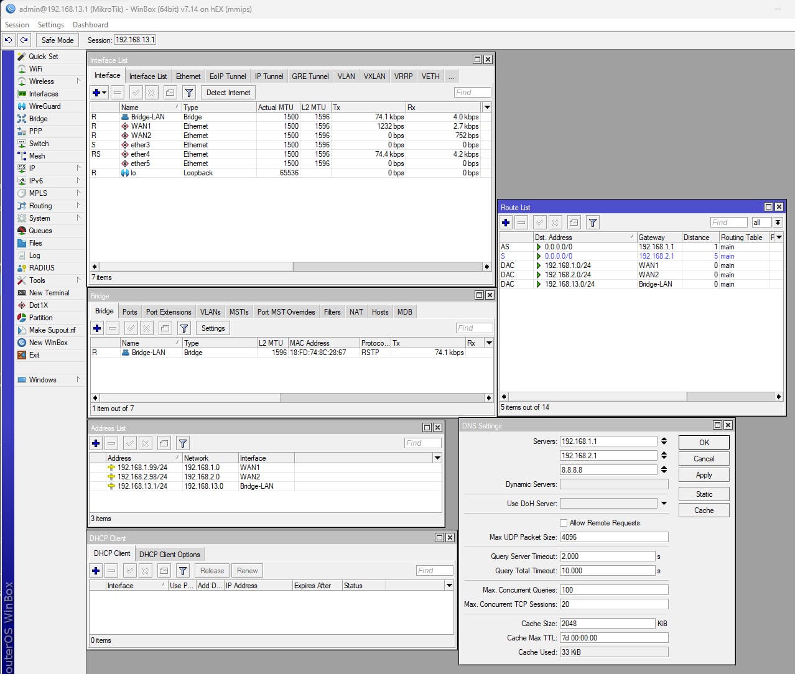Open column dropdown in Interface List header
The width and height of the screenshot is (795, 674).
pos(487,108)
